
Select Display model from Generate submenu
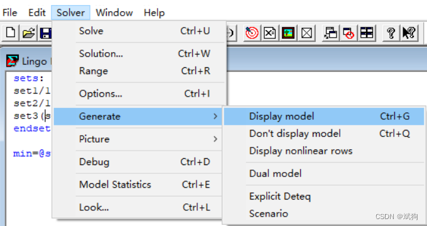324,116
